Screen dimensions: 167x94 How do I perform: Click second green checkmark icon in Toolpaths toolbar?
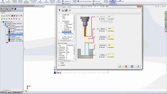pyautogui.click(x=4, y=16)
